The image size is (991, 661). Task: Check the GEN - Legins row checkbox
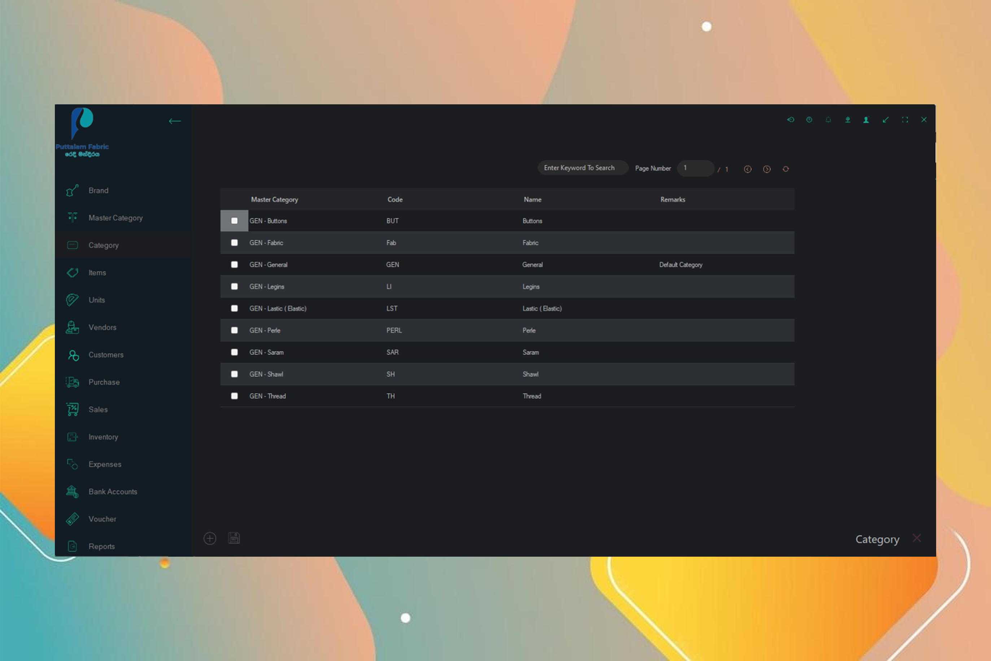click(x=234, y=287)
